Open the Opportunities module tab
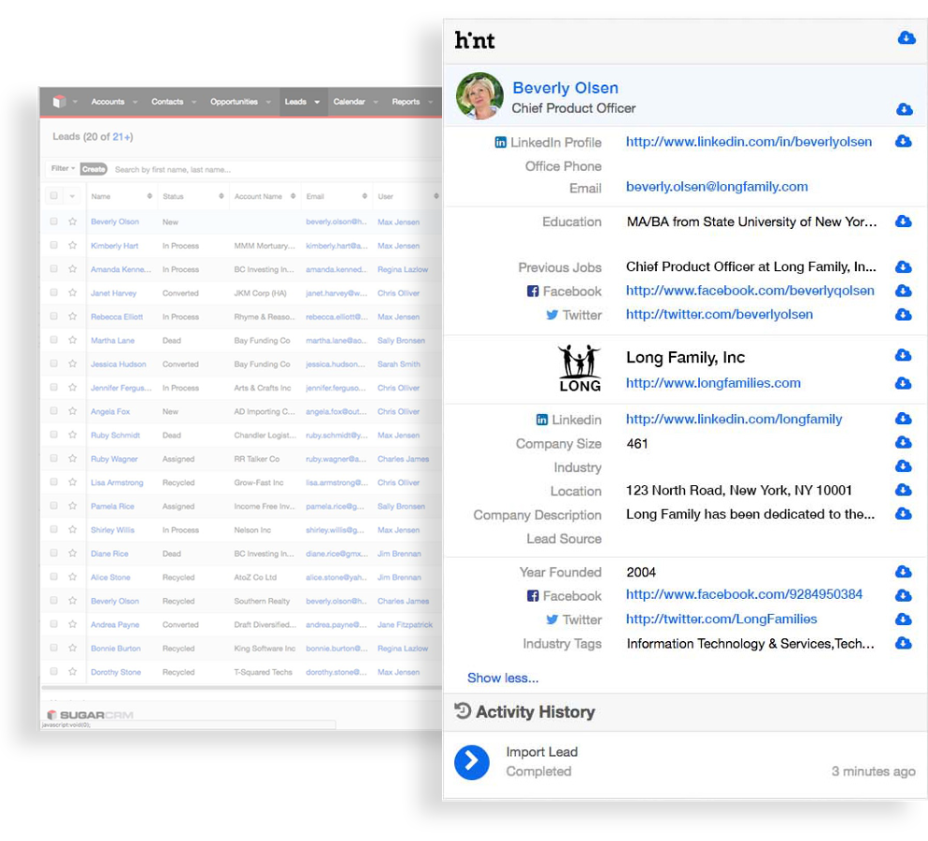Viewport: 928px width, 841px height. pos(234,102)
